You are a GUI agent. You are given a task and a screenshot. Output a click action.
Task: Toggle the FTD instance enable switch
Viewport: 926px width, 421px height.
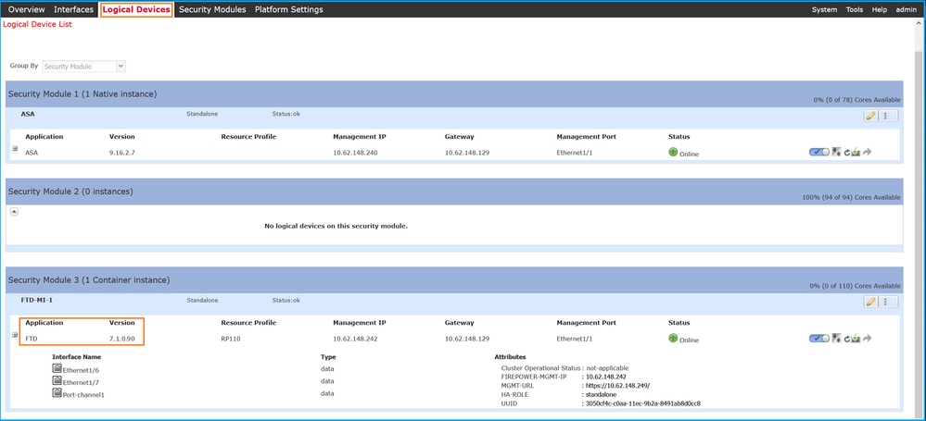(x=819, y=338)
